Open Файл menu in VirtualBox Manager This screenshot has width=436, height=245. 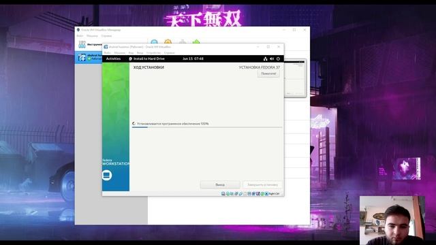(80, 36)
